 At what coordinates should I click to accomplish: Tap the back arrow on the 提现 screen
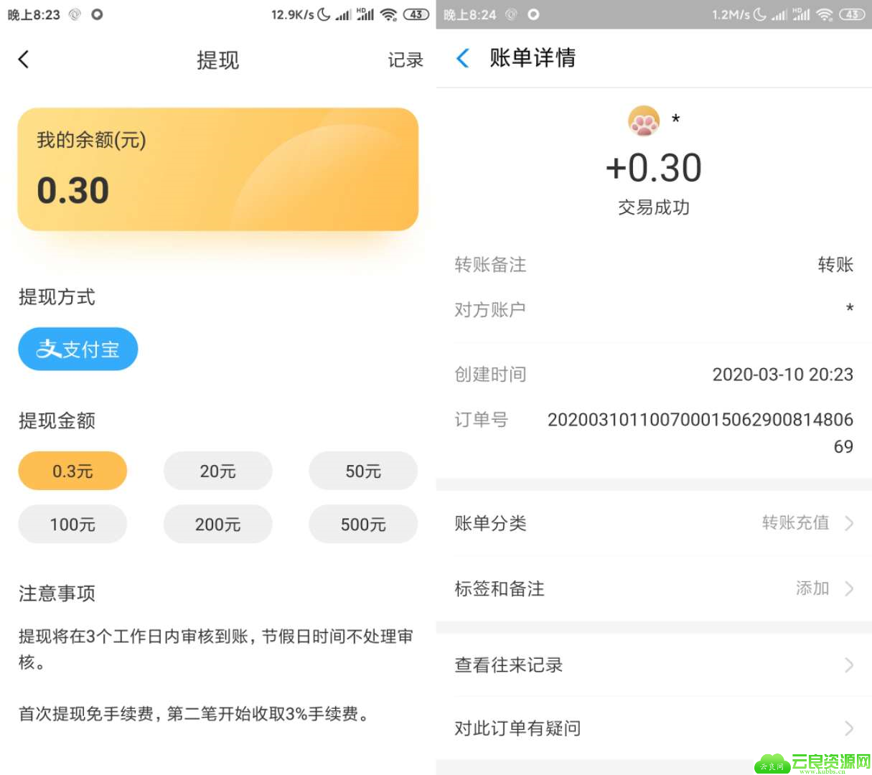click(24, 60)
